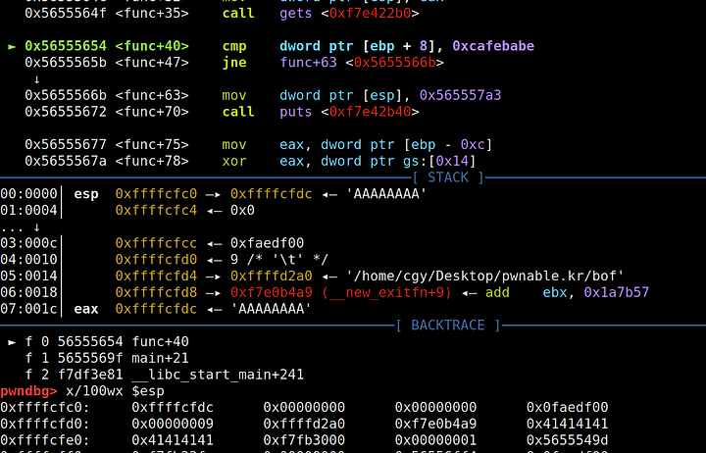Select the eax register label in stack

coord(86,310)
